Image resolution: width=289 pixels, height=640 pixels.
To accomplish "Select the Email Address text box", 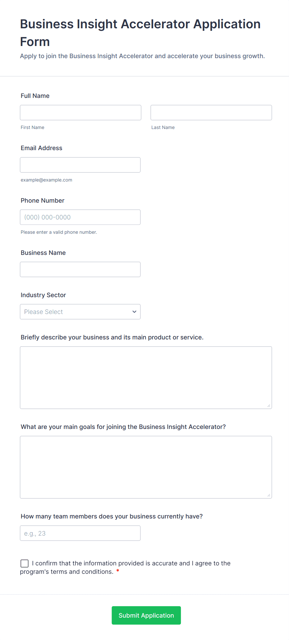I will tap(80, 165).
